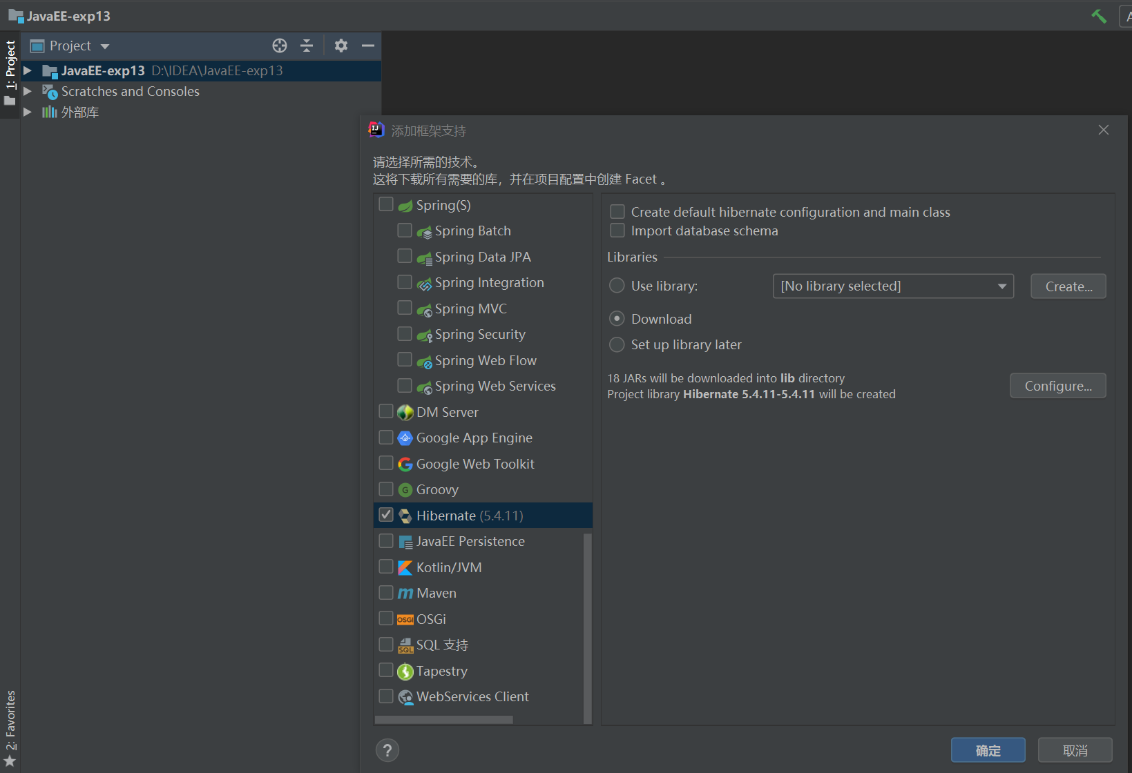
Task: Click the Tapestry icon
Action: (405, 672)
